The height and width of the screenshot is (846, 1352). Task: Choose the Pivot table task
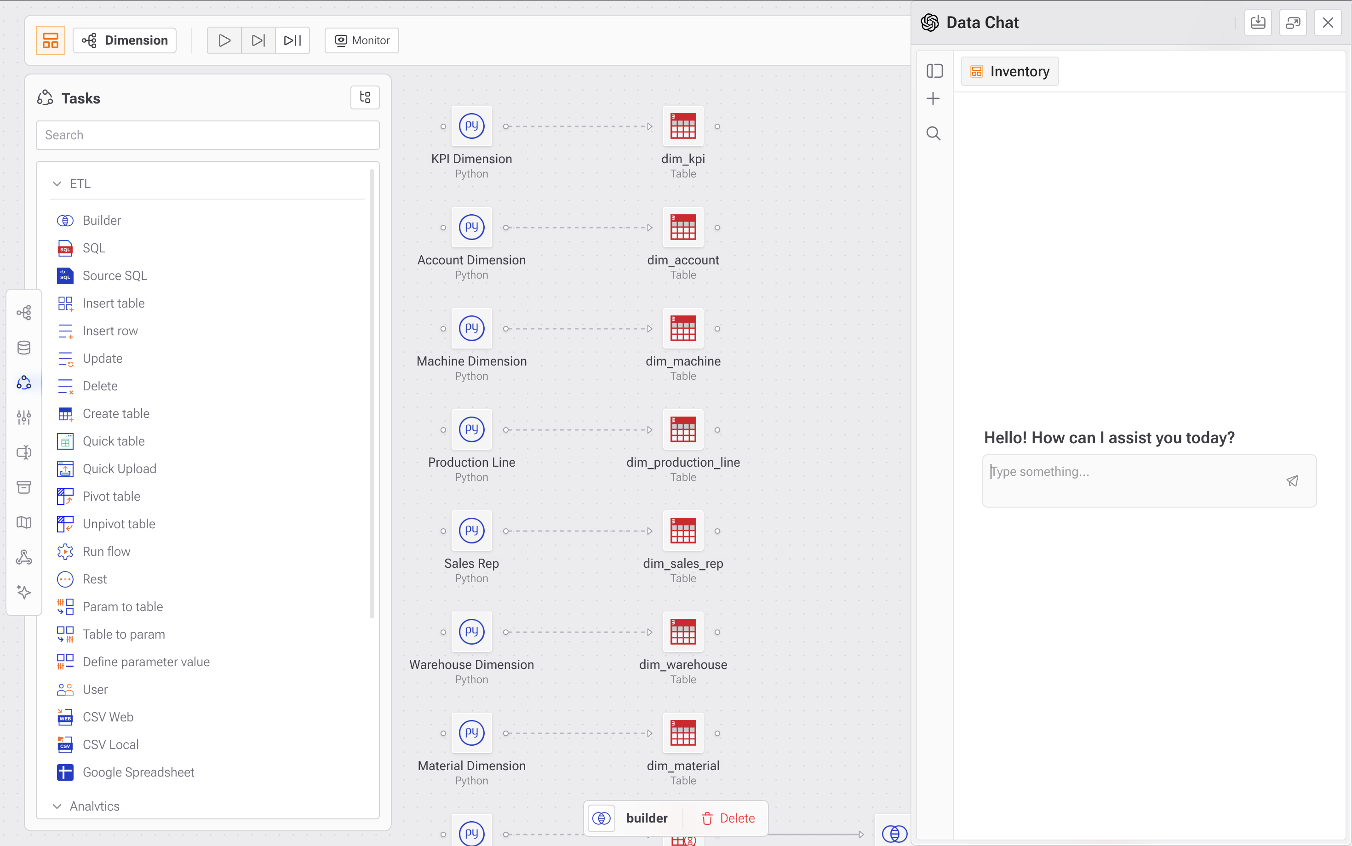(x=111, y=496)
